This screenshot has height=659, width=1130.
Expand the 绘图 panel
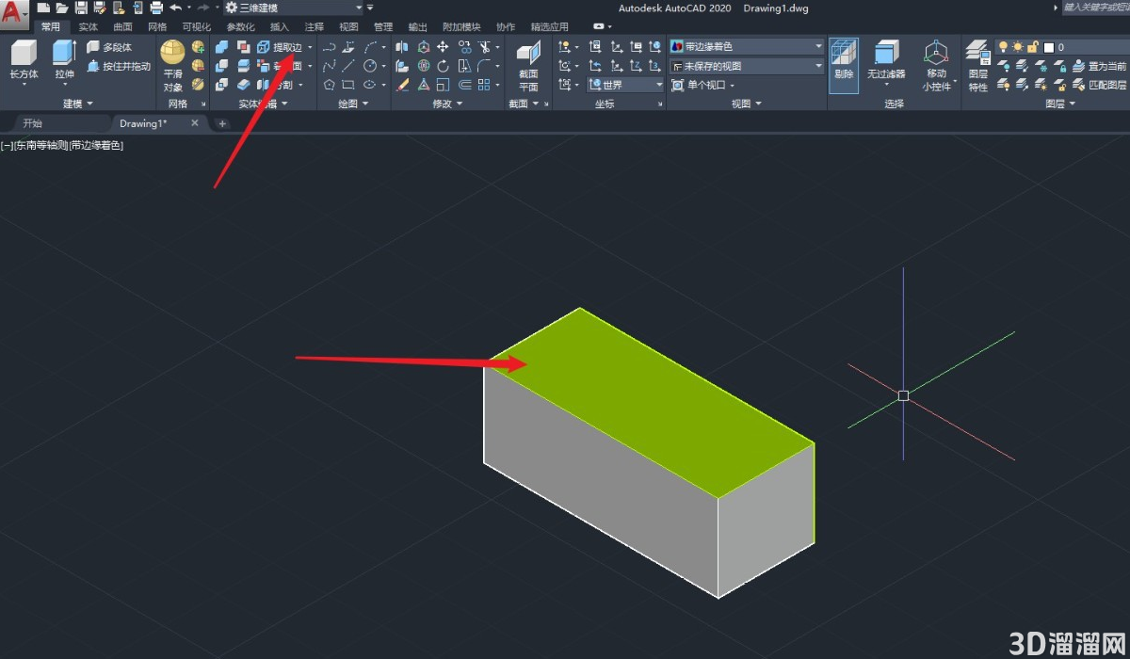click(351, 104)
